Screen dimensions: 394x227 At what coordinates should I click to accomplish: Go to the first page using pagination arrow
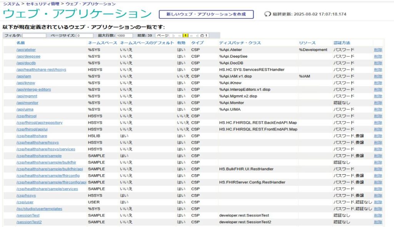(174, 35)
